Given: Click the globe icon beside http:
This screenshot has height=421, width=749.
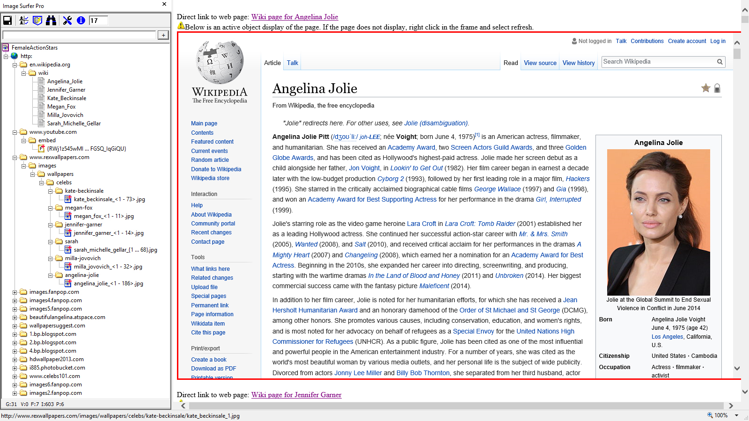Looking at the screenshot, I should click(15, 56).
